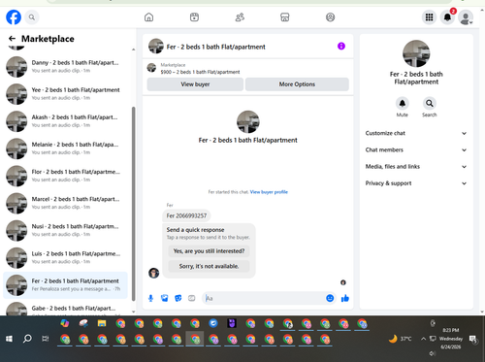Open the Melanie conversation

[65, 148]
